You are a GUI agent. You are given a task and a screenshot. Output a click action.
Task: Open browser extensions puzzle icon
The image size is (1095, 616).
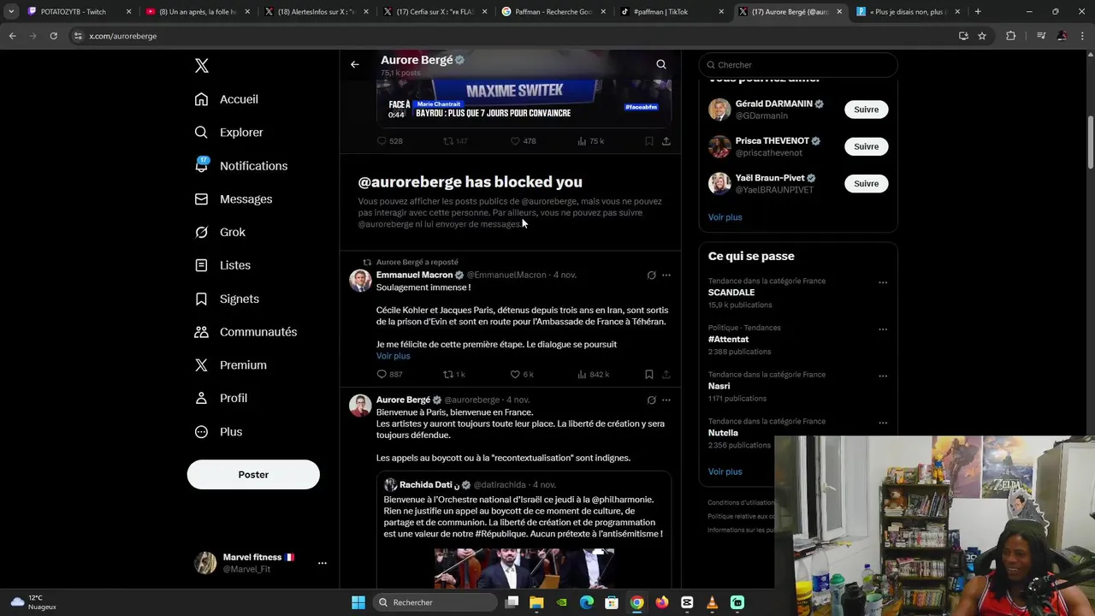point(1011,36)
